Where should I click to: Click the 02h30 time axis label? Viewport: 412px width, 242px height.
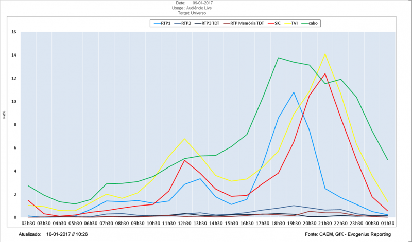pyautogui.click(x=28, y=224)
